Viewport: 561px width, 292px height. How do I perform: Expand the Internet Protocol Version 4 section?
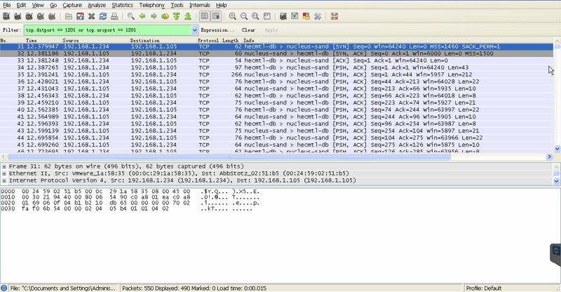(x=4, y=180)
